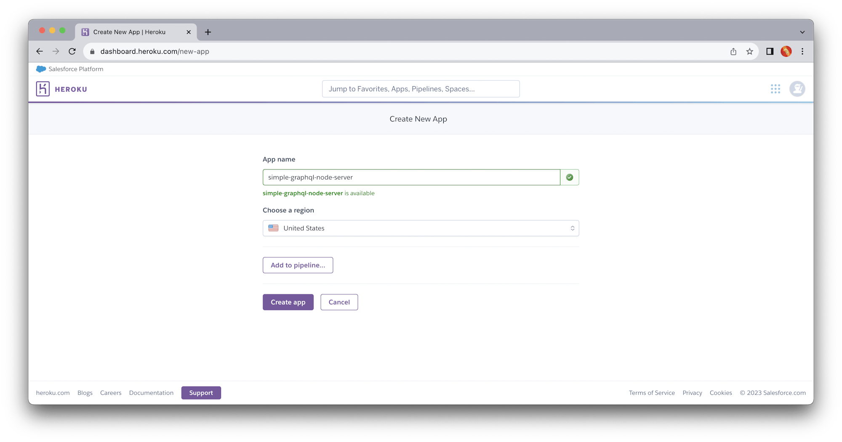Open the Chrome side panel icon

tap(770, 51)
